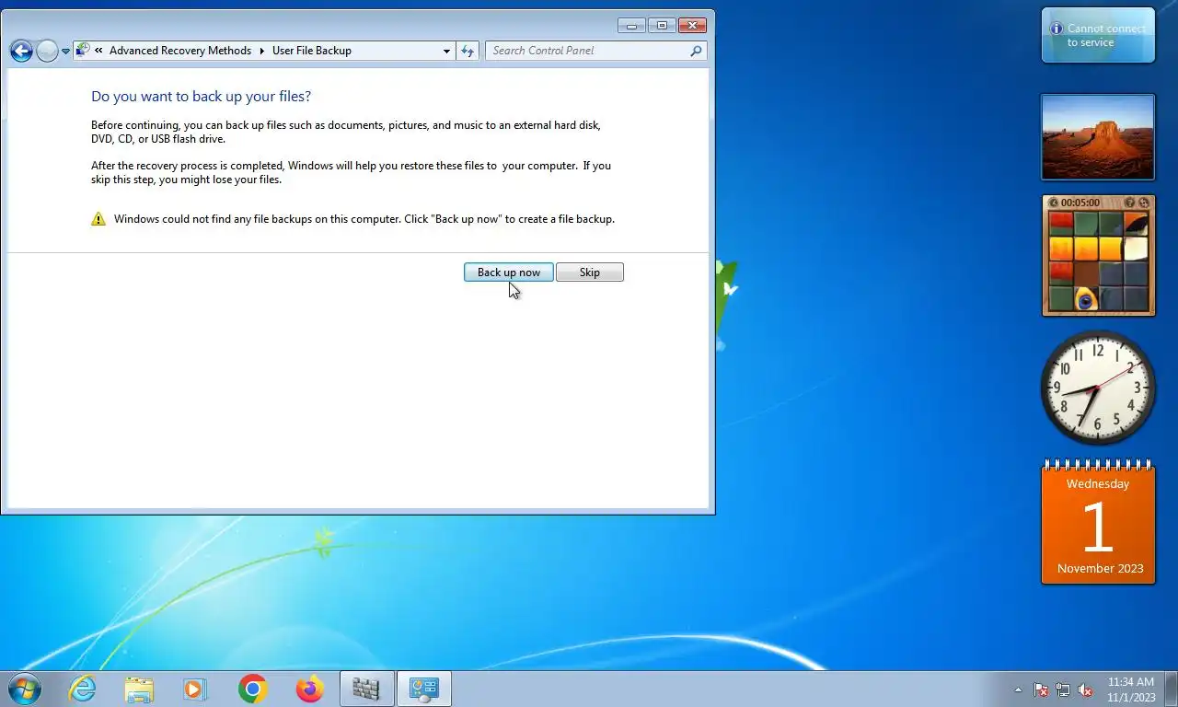The height and width of the screenshot is (707, 1178).
Task: Open the desert slideshow gadget picture
Action: (x=1098, y=137)
